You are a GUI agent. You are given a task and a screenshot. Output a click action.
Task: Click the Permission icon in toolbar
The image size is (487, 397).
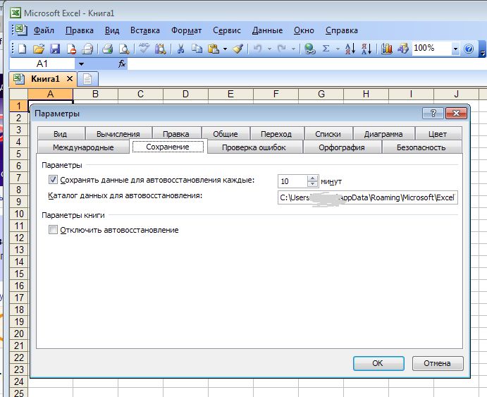pyautogui.click(x=72, y=49)
